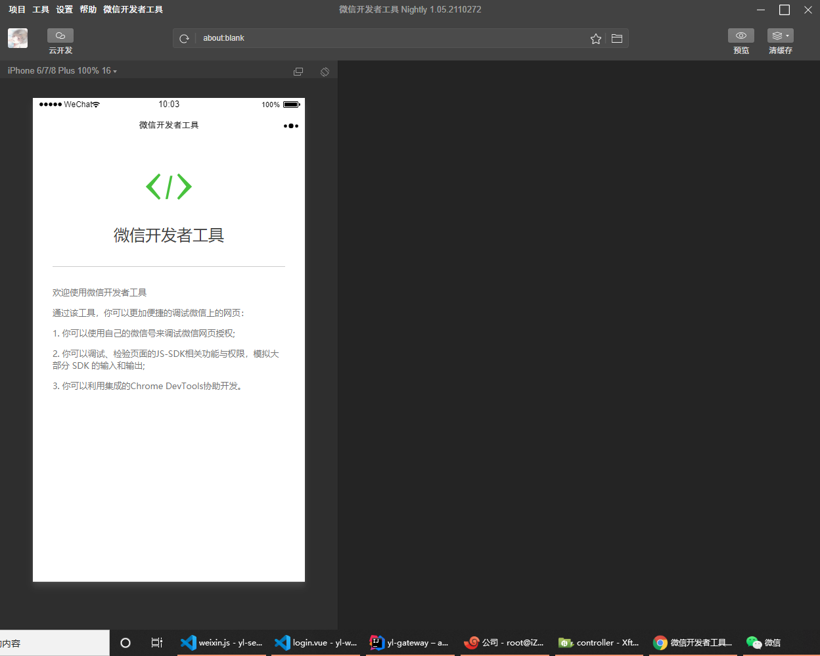Close the developer tools window

[x=808, y=10]
